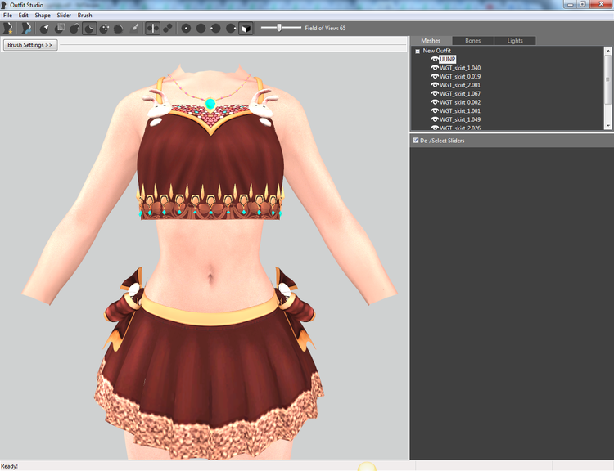Select the WGT_skirt_1.049 mesh name
This screenshot has height=471, width=614.
(460, 119)
